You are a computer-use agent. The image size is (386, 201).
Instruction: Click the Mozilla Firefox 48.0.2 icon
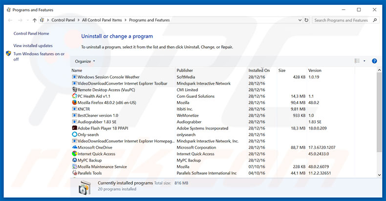74,103
